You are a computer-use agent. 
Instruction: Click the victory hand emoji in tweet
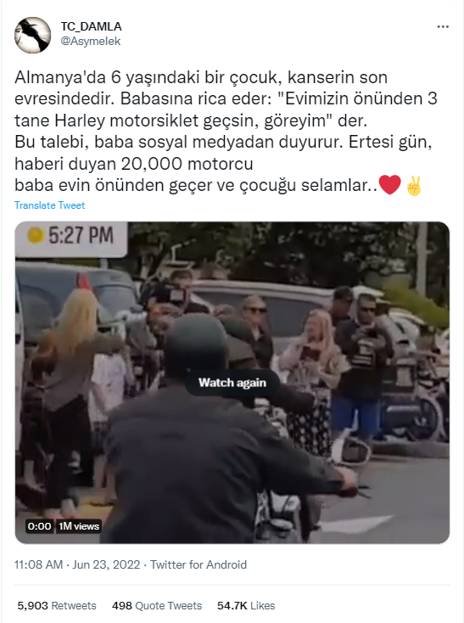pos(414,186)
